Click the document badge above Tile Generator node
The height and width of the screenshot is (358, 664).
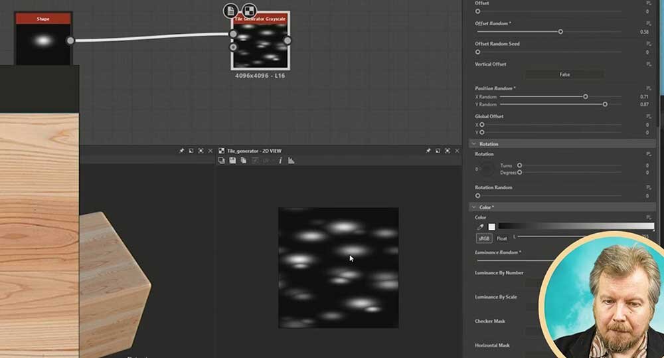click(231, 11)
